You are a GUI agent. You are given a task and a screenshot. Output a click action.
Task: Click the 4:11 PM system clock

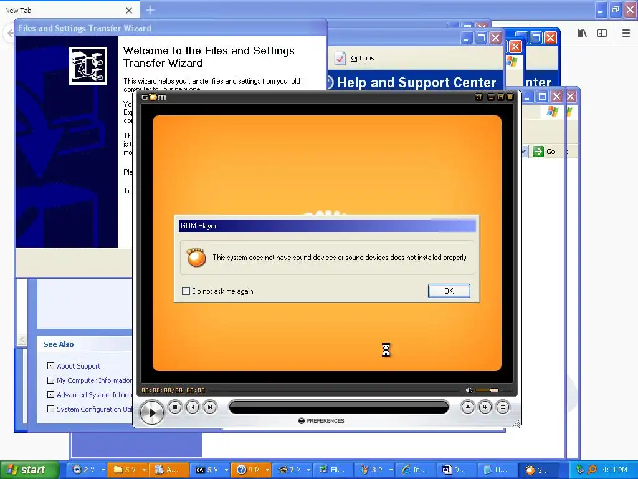coord(615,470)
